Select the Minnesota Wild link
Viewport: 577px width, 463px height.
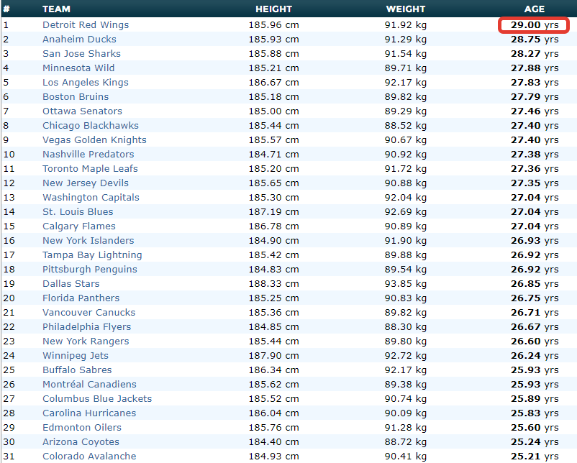(78, 68)
